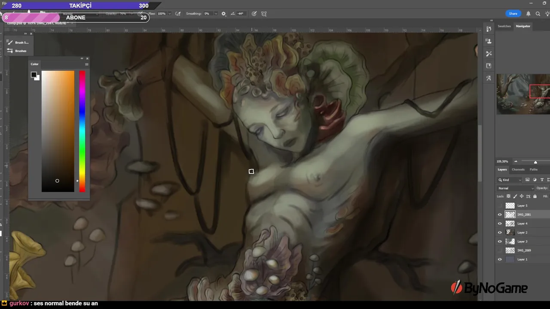Image resolution: width=550 pixels, height=309 pixels.
Task: Hide Layer 4
Action: pos(500,224)
